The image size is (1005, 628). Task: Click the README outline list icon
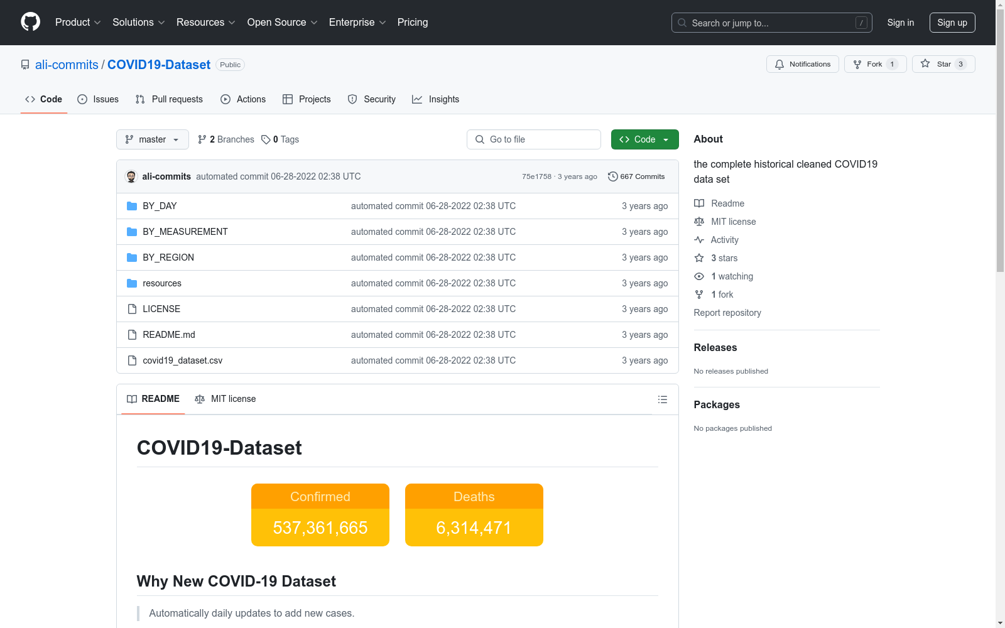coord(662,399)
